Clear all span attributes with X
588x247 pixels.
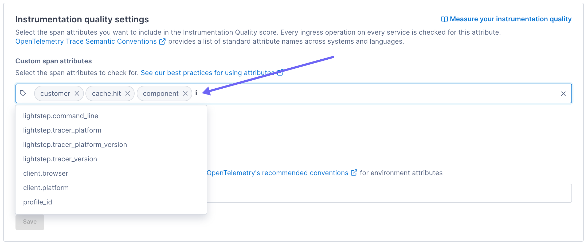pyautogui.click(x=563, y=94)
